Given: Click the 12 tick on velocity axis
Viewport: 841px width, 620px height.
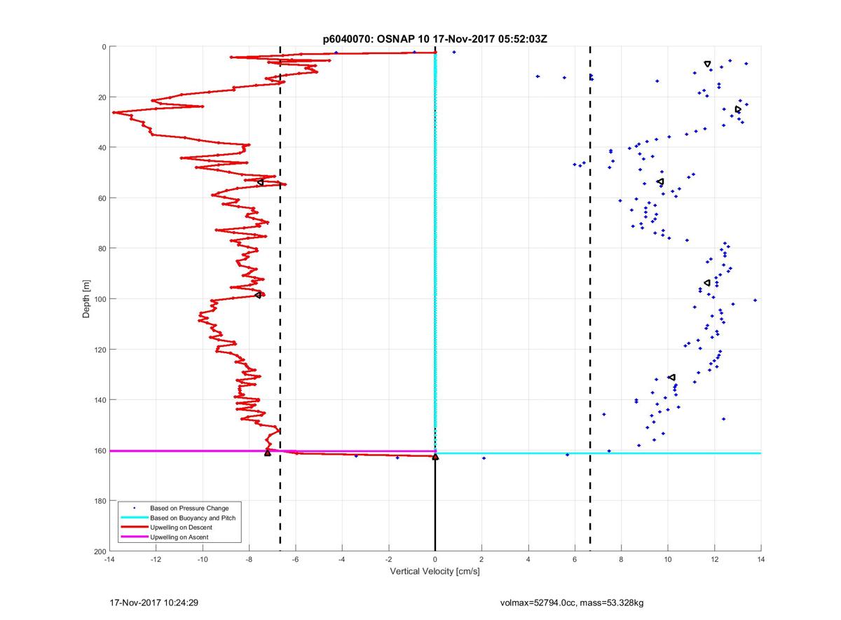Looking at the screenshot, I should [x=714, y=560].
